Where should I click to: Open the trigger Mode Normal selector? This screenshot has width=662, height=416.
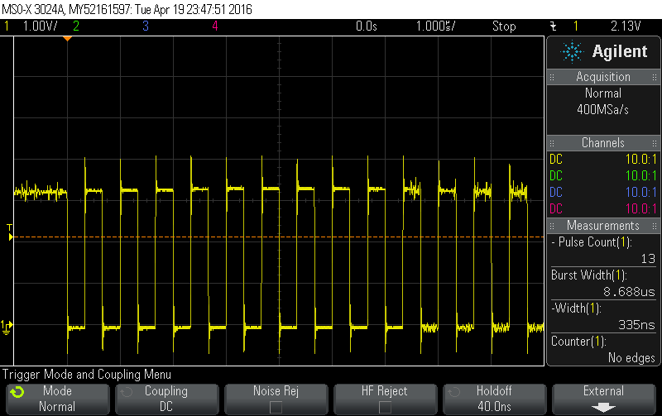(x=56, y=399)
